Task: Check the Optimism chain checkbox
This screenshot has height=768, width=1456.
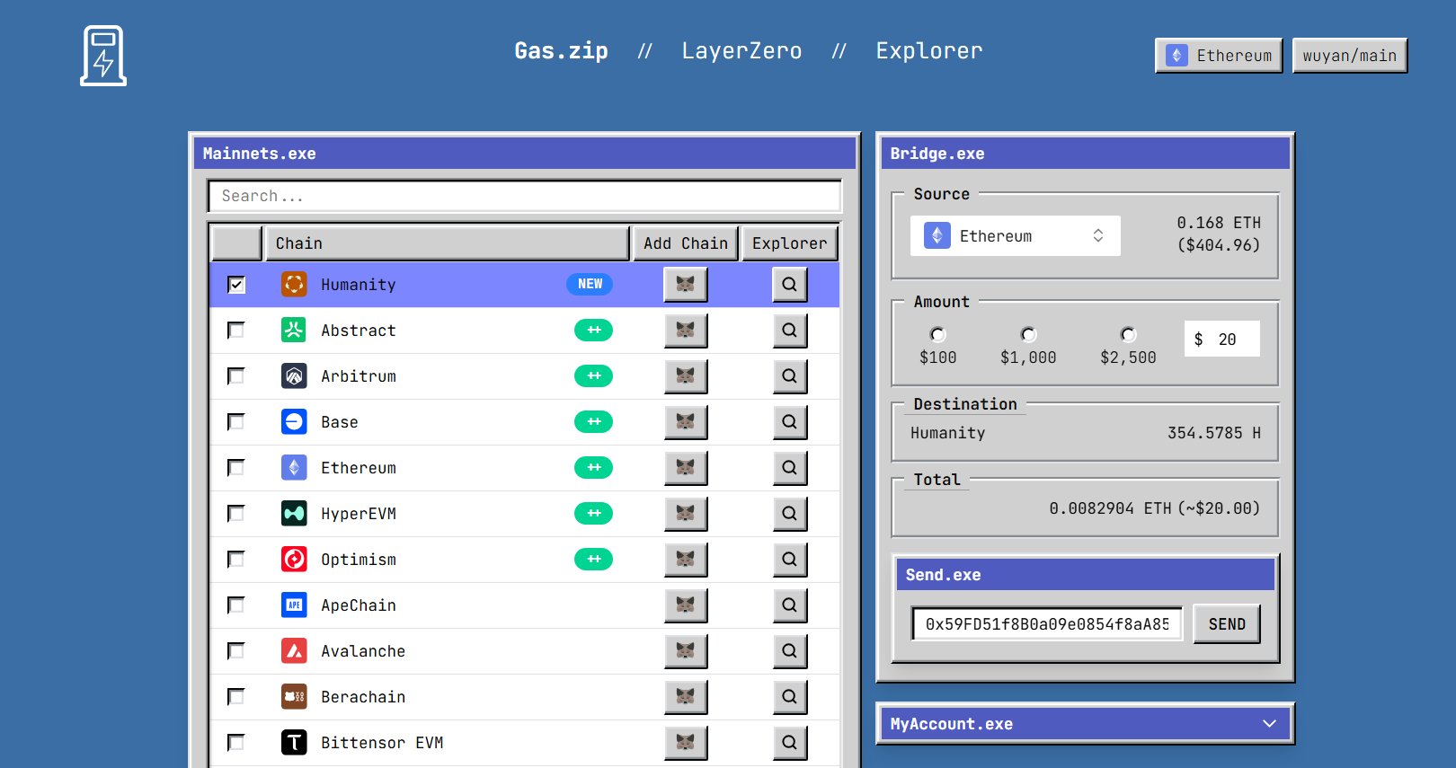Action: tap(236, 560)
